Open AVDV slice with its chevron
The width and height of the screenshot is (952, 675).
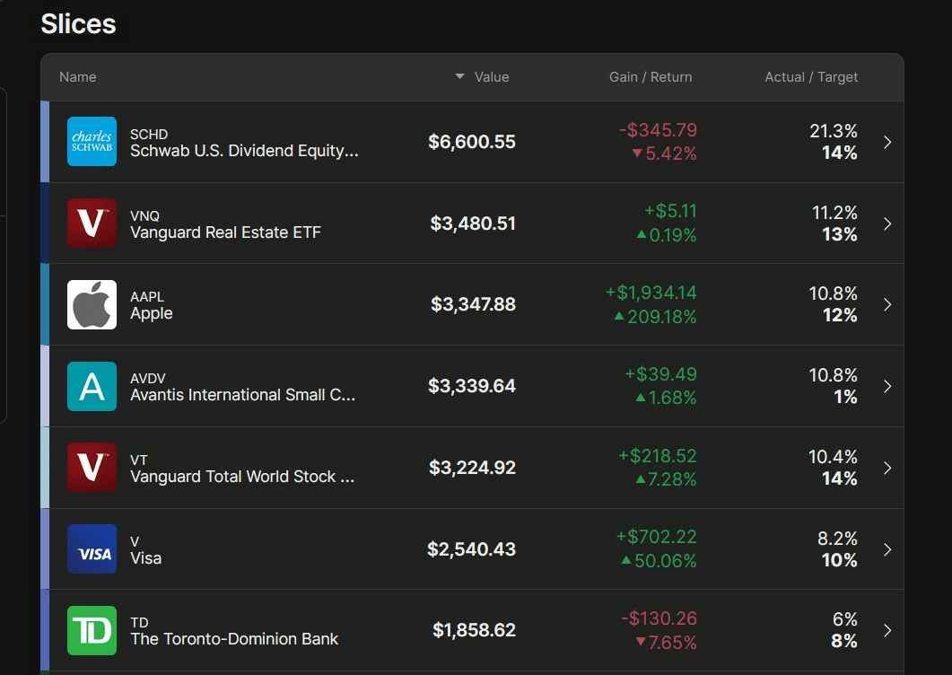[887, 386]
